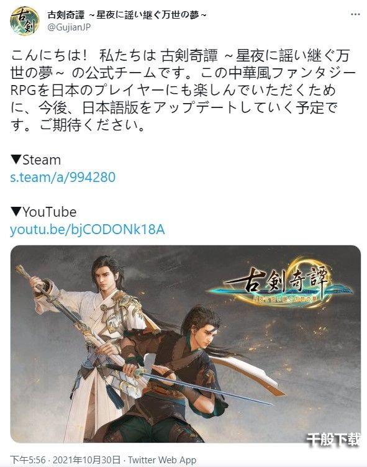Open the GujianJP profile avatar
The height and width of the screenshot is (467, 367).
25,21
